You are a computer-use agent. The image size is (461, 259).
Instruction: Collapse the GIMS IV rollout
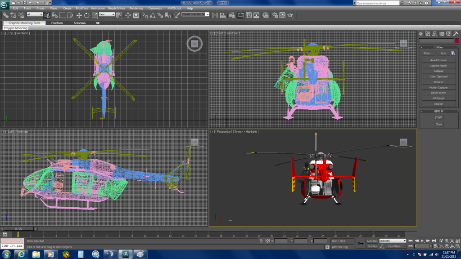click(438, 111)
